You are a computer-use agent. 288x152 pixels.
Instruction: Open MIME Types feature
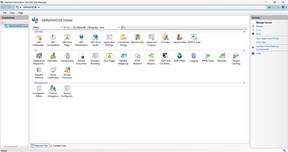[208, 57]
